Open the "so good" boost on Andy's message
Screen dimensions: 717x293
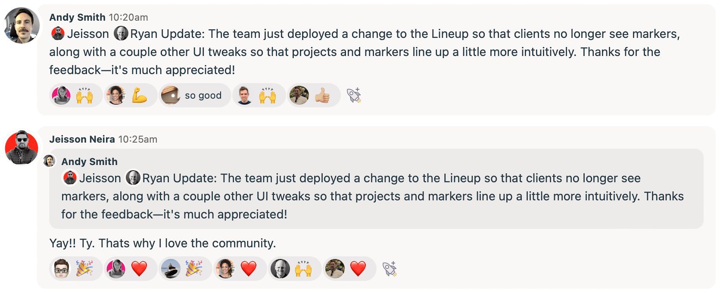pyautogui.click(x=195, y=95)
